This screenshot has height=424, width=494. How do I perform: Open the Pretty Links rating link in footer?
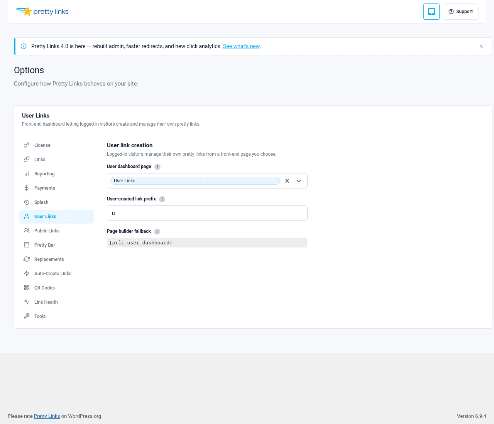point(47,416)
